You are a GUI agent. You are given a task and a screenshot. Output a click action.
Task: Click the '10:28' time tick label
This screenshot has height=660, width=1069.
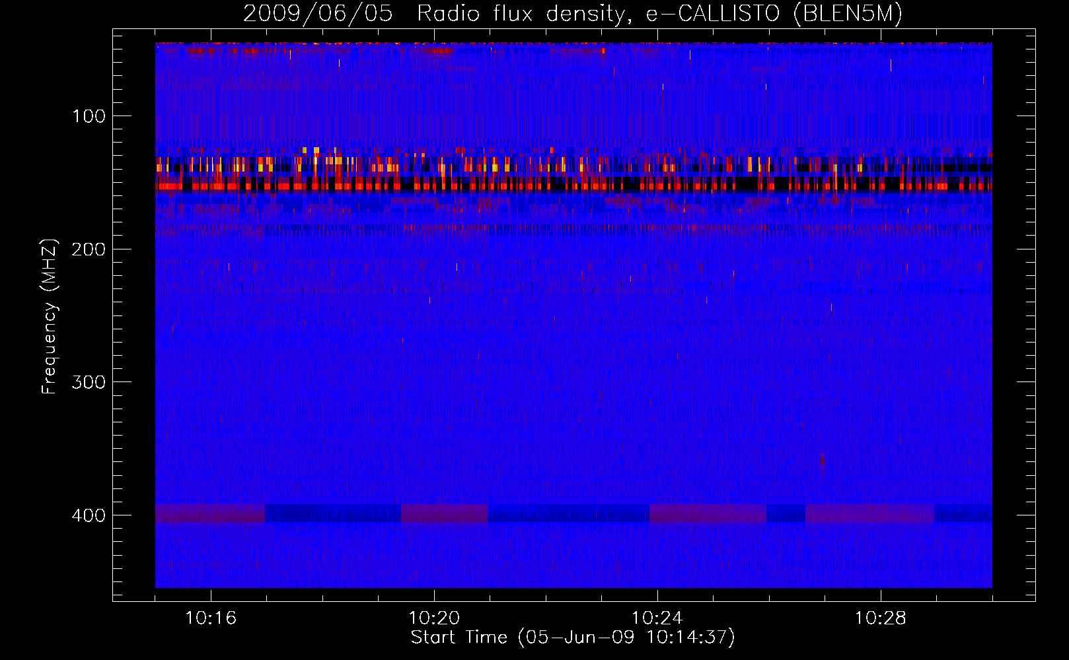pyautogui.click(x=881, y=618)
